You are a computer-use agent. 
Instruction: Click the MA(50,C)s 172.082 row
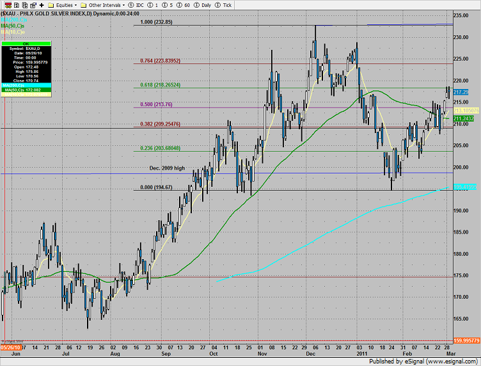click(x=26, y=90)
